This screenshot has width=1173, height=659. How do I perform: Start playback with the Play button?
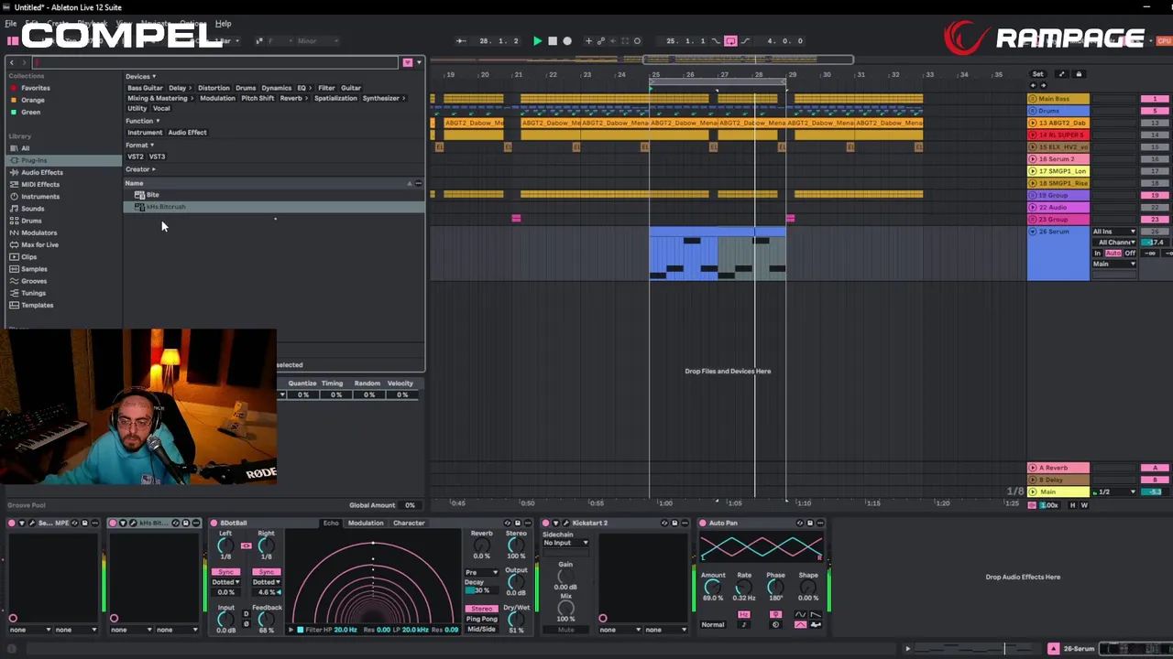pos(537,41)
